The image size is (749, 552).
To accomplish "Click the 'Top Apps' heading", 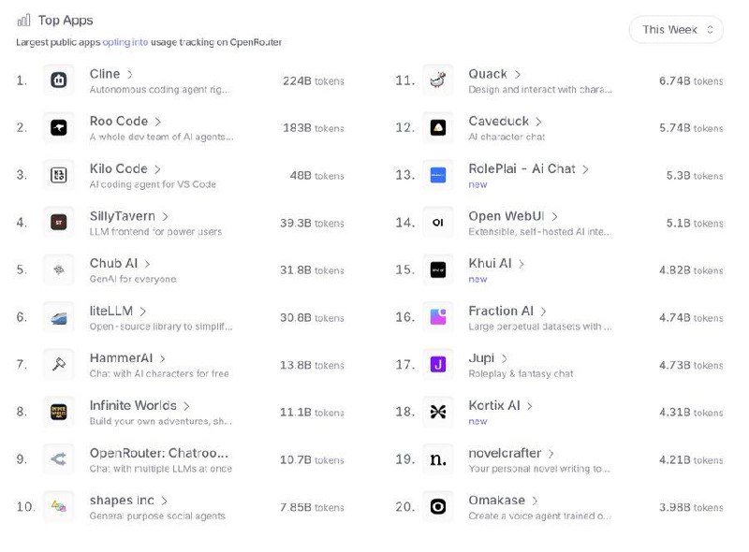I will 66,20.
